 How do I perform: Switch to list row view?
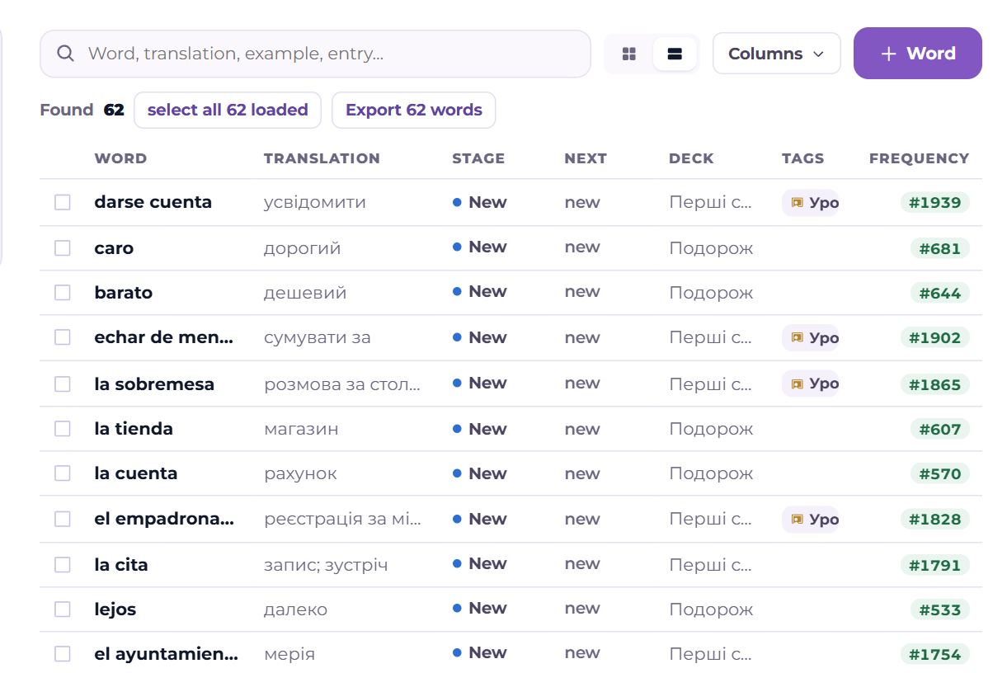[675, 54]
